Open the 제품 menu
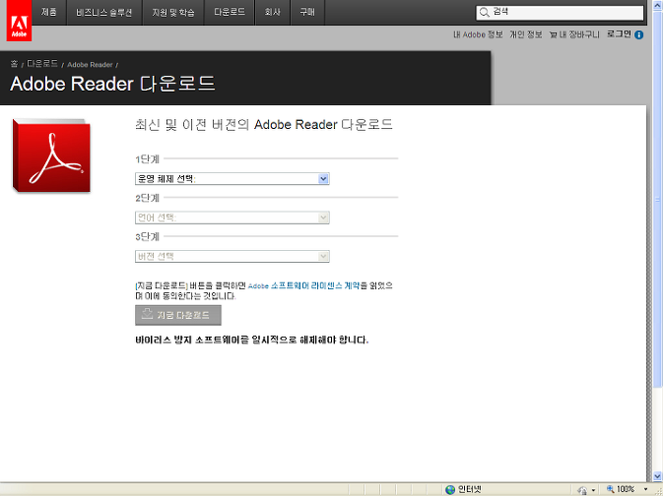Screen dimensions: 663x496 (49, 12)
